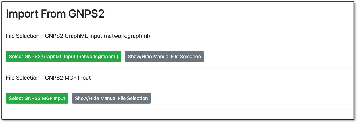The image size is (358, 123).
Task: Click 'File Selection' text in the MGF label
Action: (x=22, y=78)
